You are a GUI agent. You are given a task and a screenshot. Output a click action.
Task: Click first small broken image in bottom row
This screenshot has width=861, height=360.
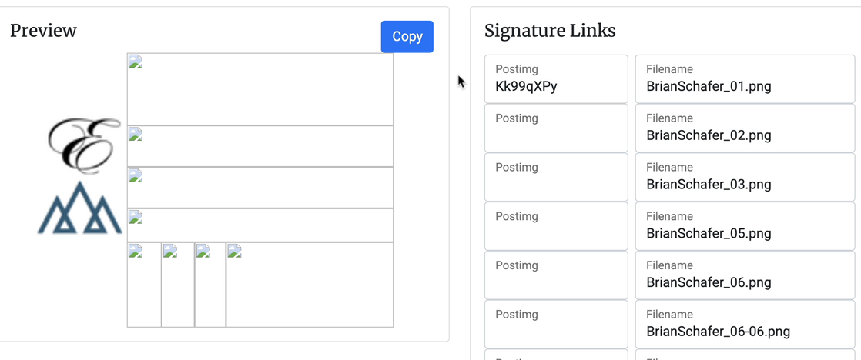coord(144,285)
